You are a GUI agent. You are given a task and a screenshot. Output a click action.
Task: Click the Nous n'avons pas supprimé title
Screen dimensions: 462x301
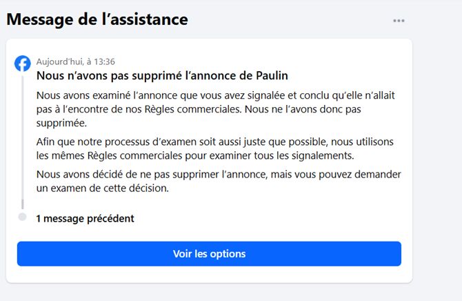click(x=162, y=76)
